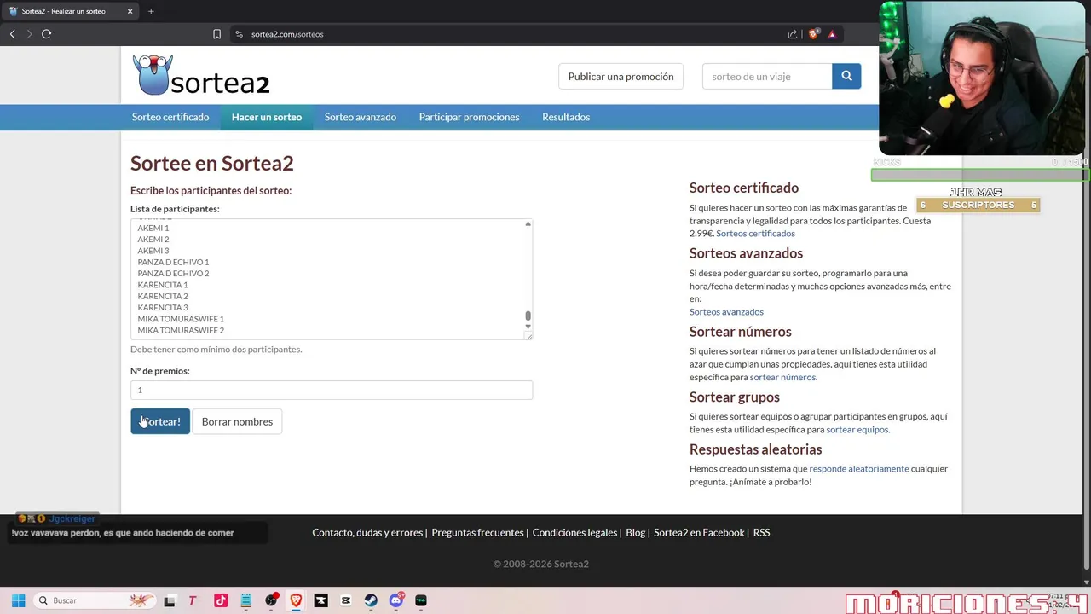Click the Brave Rewards triangle icon

pyautogui.click(x=832, y=34)
